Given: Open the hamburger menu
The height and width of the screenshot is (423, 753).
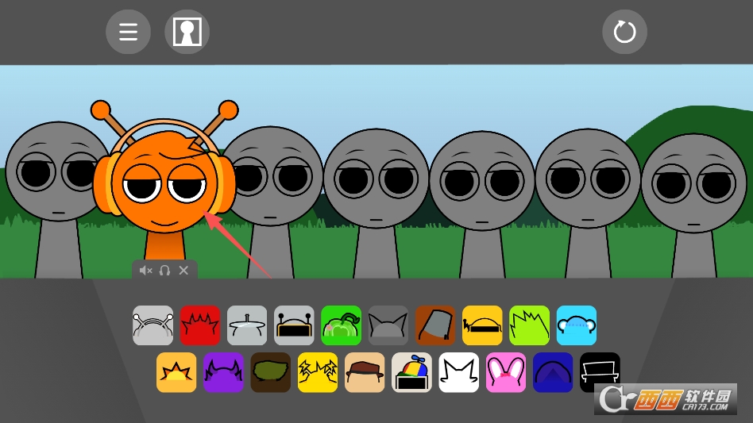Looking at the screenshot, I should pyautogui.click(x=128, y=32).
